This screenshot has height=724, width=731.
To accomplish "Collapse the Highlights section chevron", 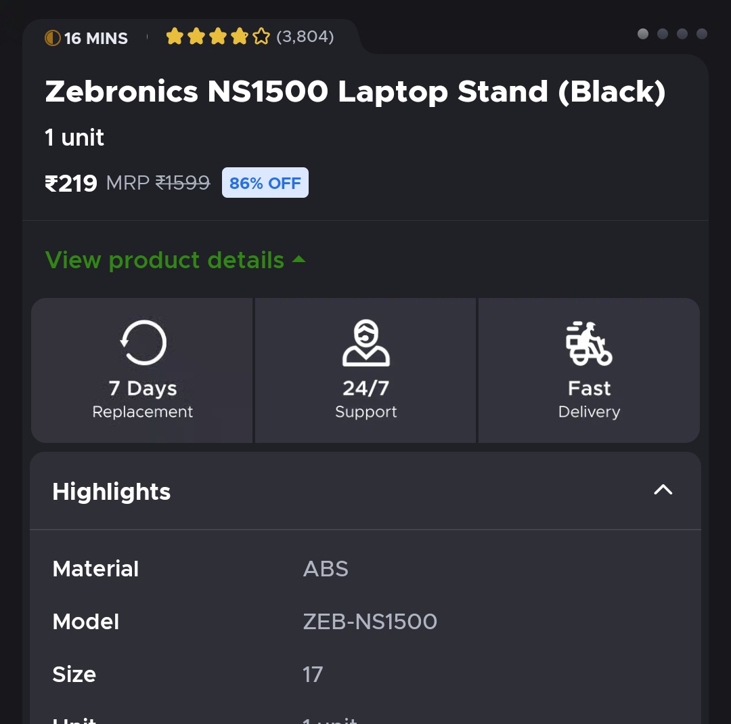I will 663,490.
